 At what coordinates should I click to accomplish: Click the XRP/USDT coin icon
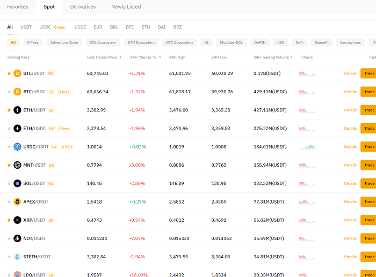coord(17,220)
